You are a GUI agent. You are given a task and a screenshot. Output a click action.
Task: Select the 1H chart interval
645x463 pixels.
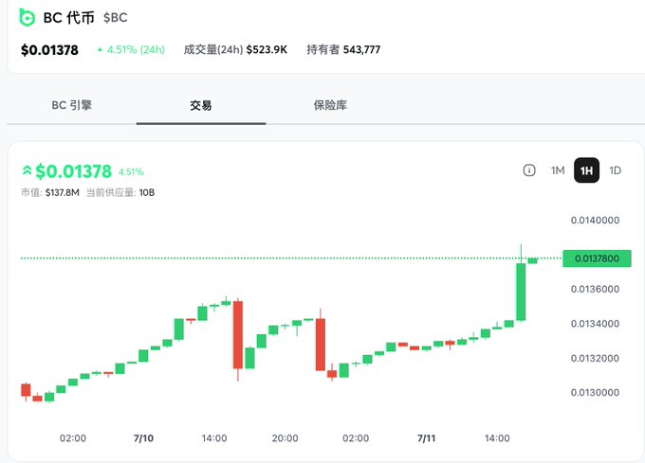point(586,170)
